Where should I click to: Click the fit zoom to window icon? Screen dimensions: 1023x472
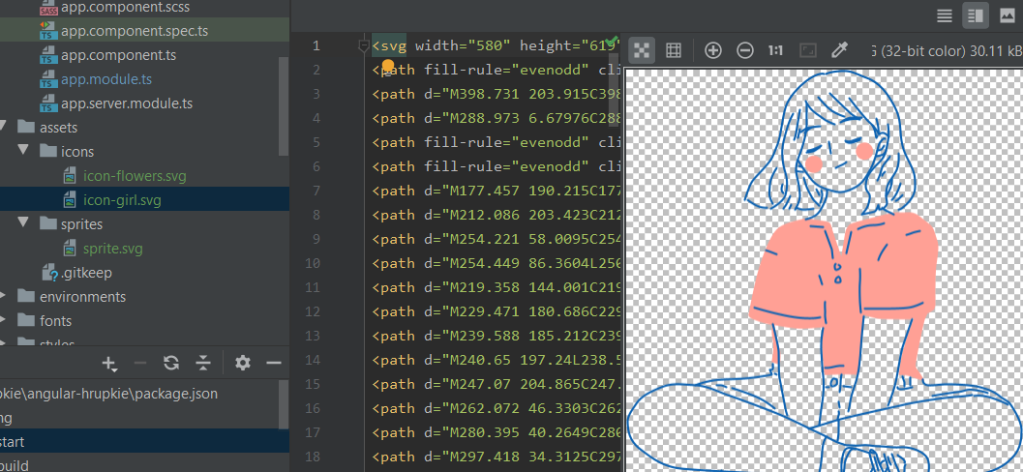808,50
